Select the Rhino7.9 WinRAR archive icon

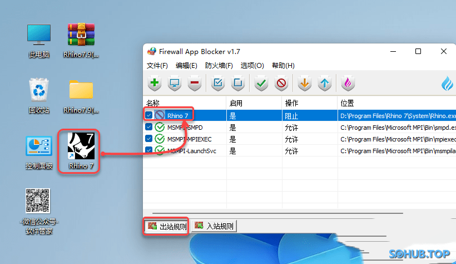(x=81, y=41)
